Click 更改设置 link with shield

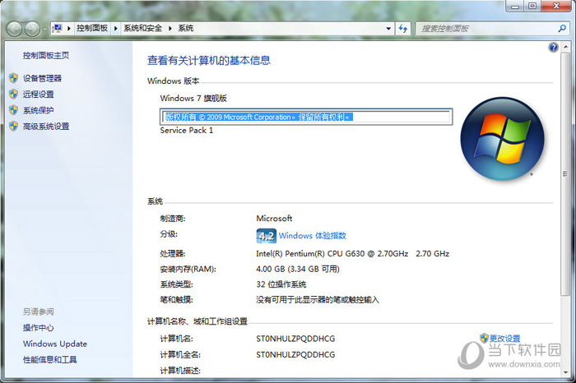(504, 339)
